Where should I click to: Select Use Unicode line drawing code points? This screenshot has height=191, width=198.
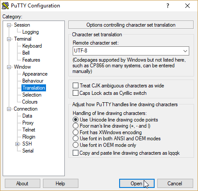coord(75,120)
